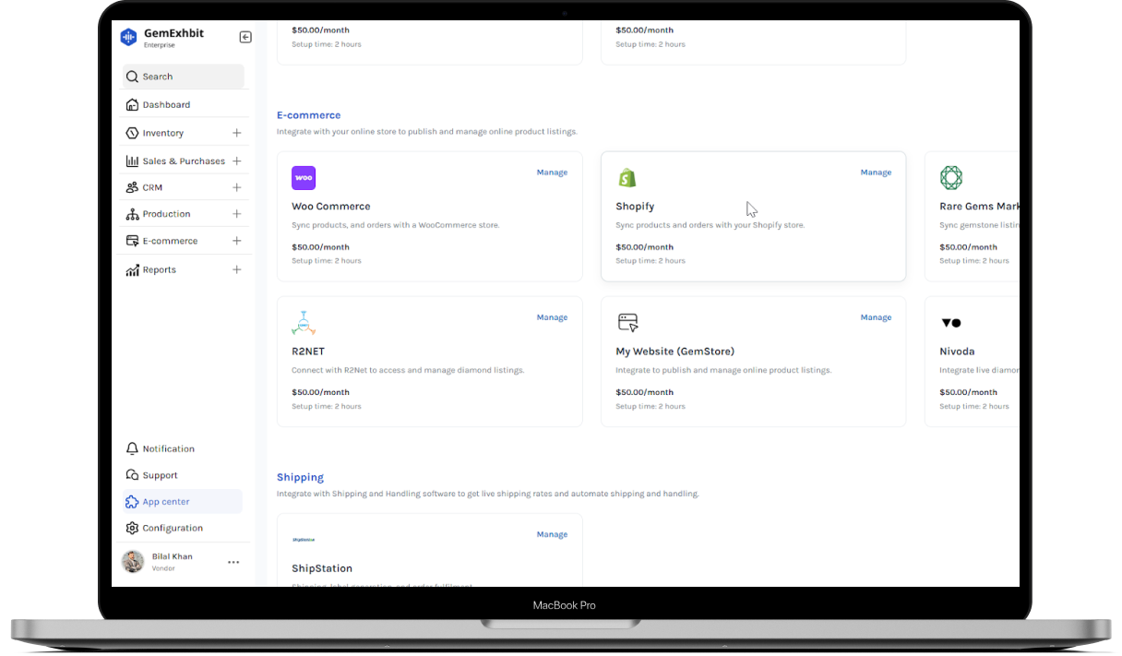Click the sidebar Search field

point(185,77)
